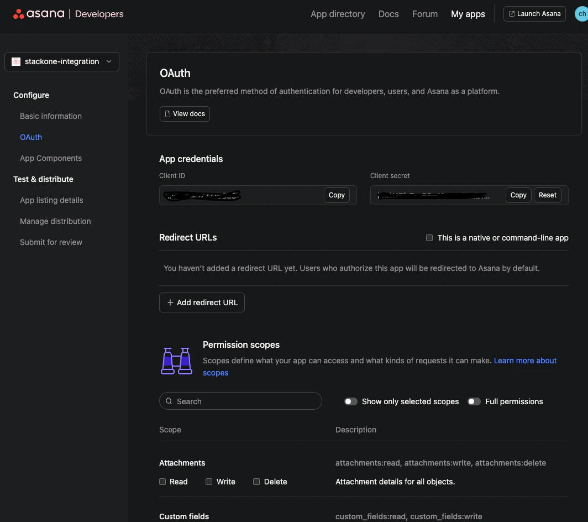The height and width of the screenshot is (522, 588).
Task: Reset the Client secret
Action: coord(547,195)
